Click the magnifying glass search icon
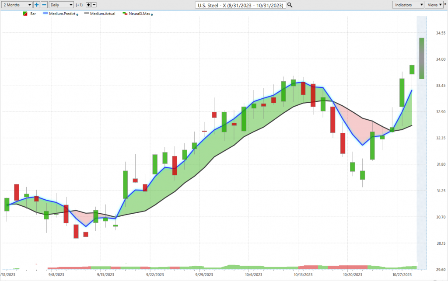Image resolution: width=448 pixels, height=281 pixels. 290,5
